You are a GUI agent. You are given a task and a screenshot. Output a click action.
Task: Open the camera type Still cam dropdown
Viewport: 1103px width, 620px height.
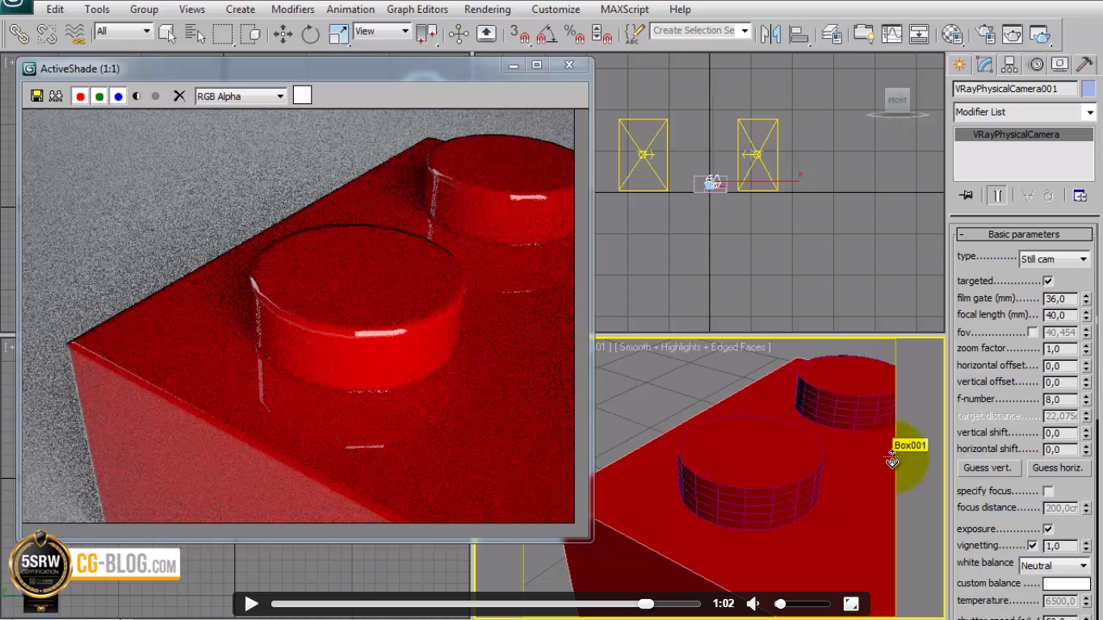coord(1055,259)
